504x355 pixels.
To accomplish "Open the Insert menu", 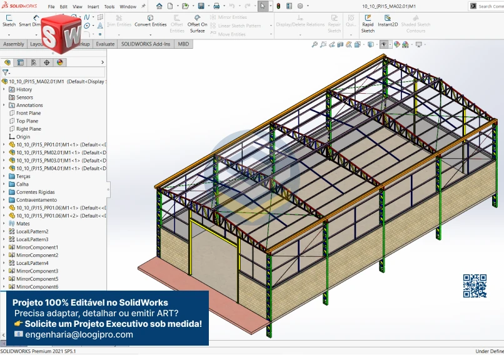I will click(93, 7).
